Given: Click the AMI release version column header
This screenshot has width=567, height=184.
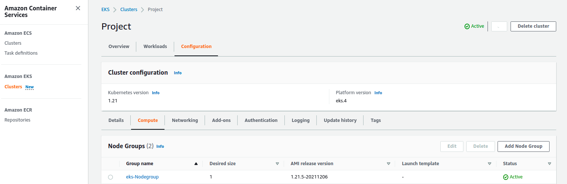Looking at the screenshot, I should [312, 164].
